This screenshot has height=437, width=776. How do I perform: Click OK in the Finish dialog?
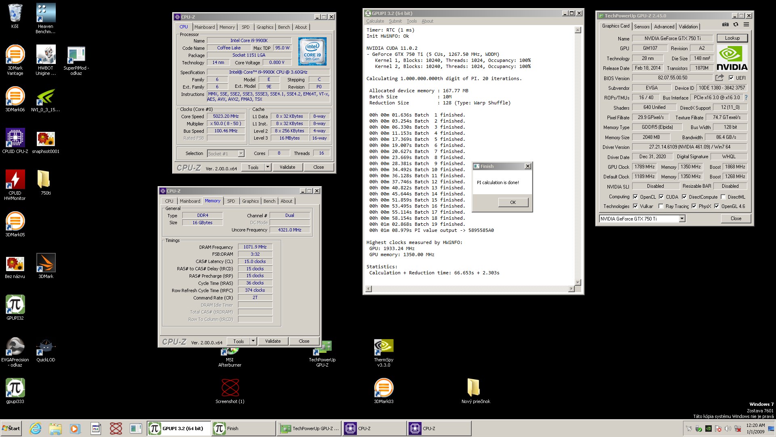(x=513, y=202)
